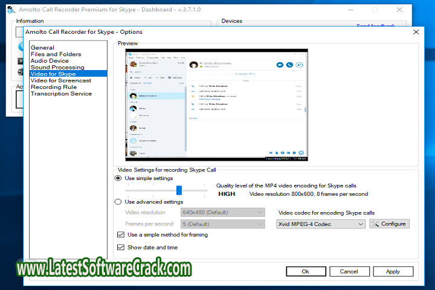
Task: Go to Sound Processing settings
Action: click(x=57, y=68)
